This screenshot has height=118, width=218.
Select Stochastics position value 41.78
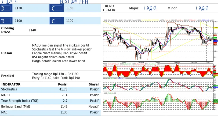coord(63,89)
